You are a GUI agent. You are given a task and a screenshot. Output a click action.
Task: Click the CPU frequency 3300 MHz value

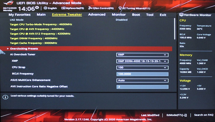point(185,29)
